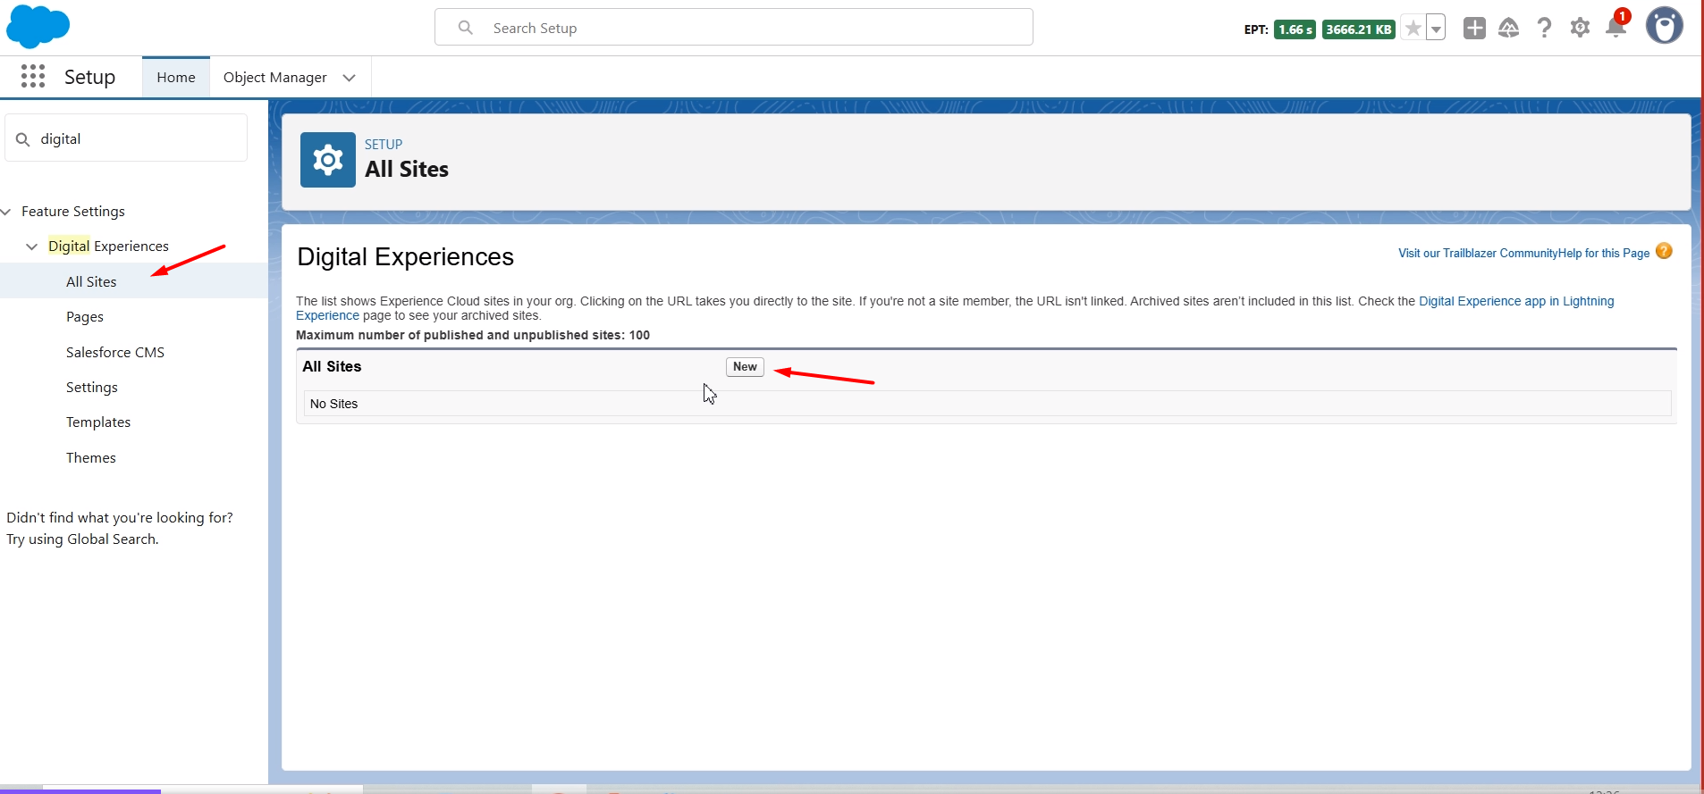Click the Quick Find box containing 'digital'
The image size is (1704, 794).
click(126, 138)
